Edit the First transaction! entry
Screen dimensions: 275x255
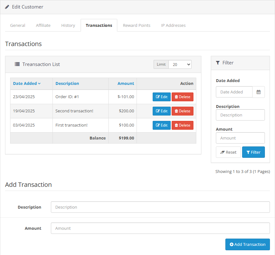point(162,125)
